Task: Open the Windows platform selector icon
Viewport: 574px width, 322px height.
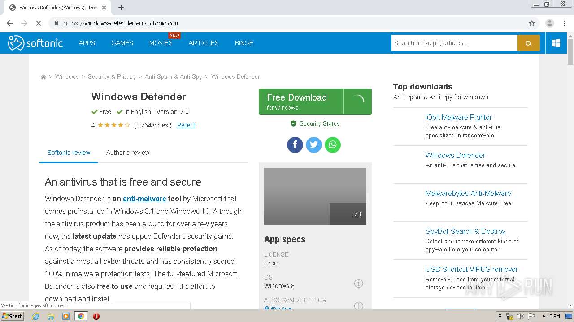Action: (556, 43)
